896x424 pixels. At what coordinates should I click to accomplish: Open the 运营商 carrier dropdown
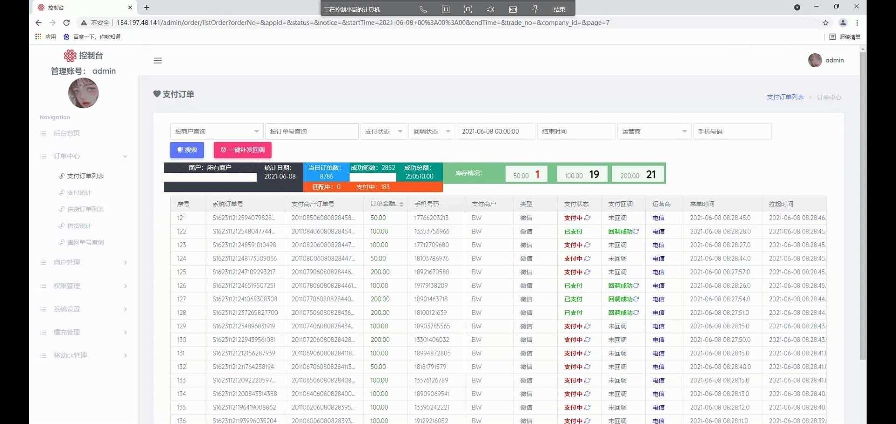(x=653, y=132)
